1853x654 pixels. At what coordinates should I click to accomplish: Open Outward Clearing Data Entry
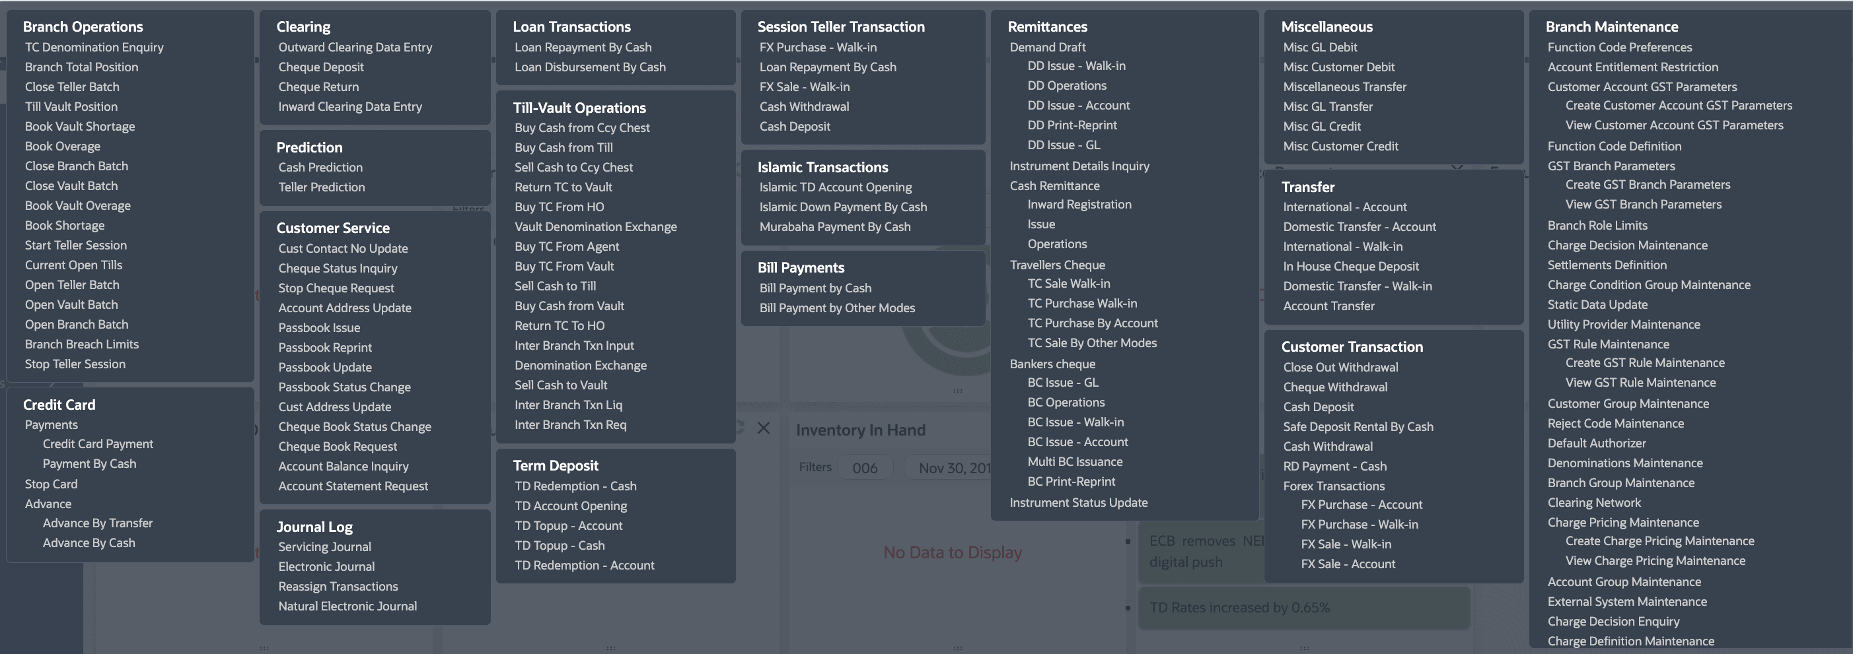click(355, 48)
